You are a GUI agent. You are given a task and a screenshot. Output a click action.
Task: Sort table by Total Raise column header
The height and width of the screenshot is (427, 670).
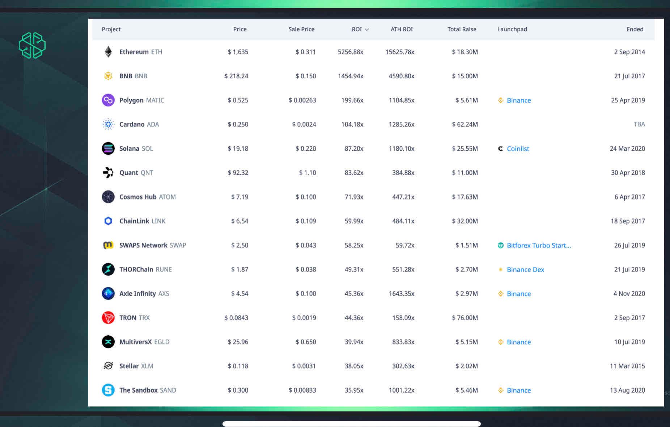(x=462, y=29)
